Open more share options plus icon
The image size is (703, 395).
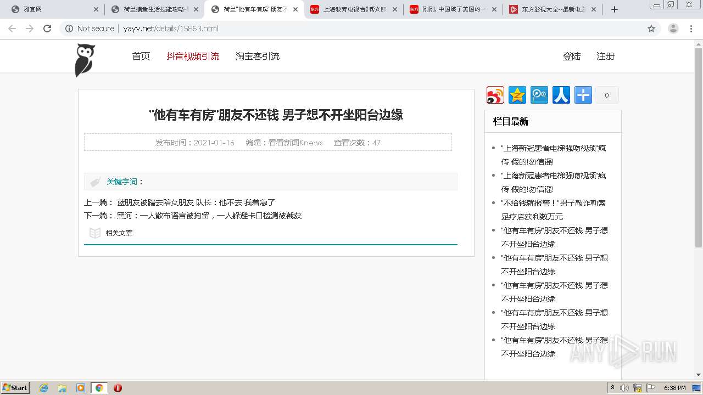[x=583, y=95]
